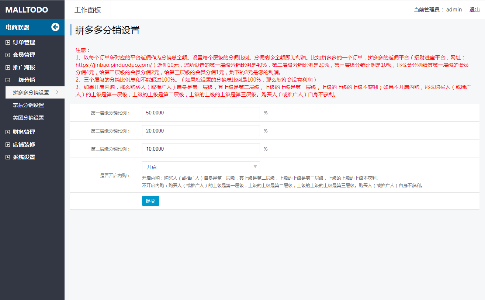Click the 第二层级分销比例 label
Screen dimensions: 485x300
pos(111,131)
